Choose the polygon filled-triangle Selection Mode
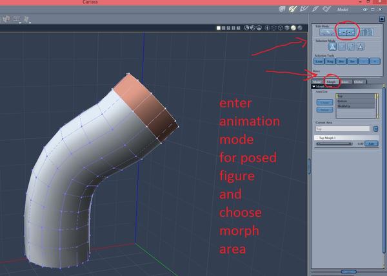Image resolution: width=387 pixels, height=276 pixels. click(x=361, y=46)
